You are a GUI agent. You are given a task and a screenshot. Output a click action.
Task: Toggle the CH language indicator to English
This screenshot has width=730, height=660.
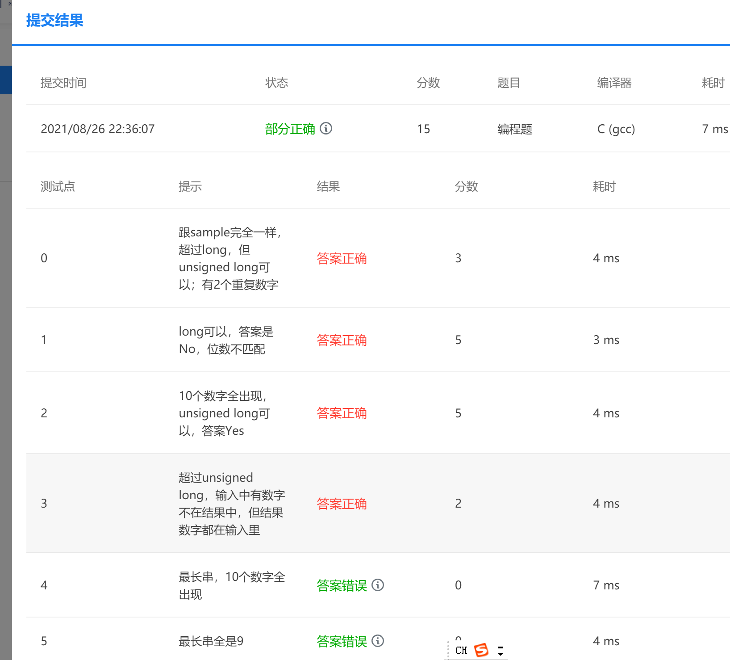coord(462,650)
